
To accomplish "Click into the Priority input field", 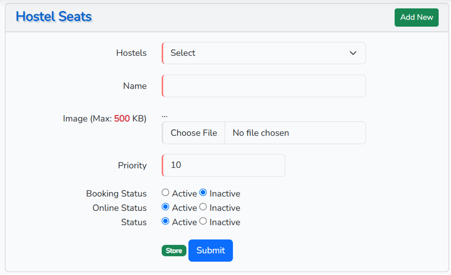I will (x=223, y=165).
